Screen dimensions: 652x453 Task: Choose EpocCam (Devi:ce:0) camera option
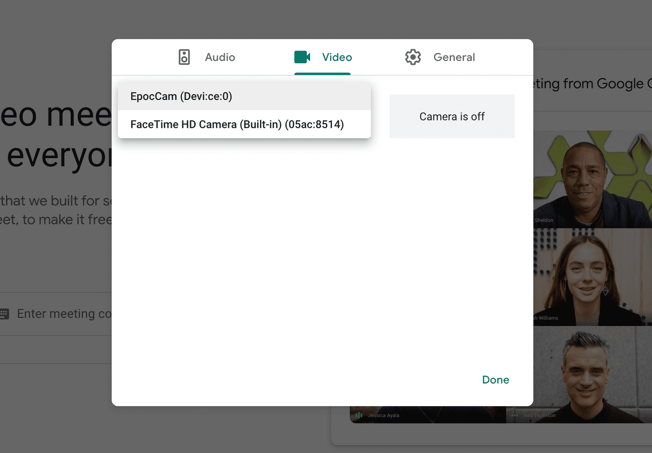pyautogui.click(x=244, y=96)
